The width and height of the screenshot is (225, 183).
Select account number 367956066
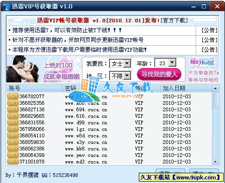click(x=32, y=129)
